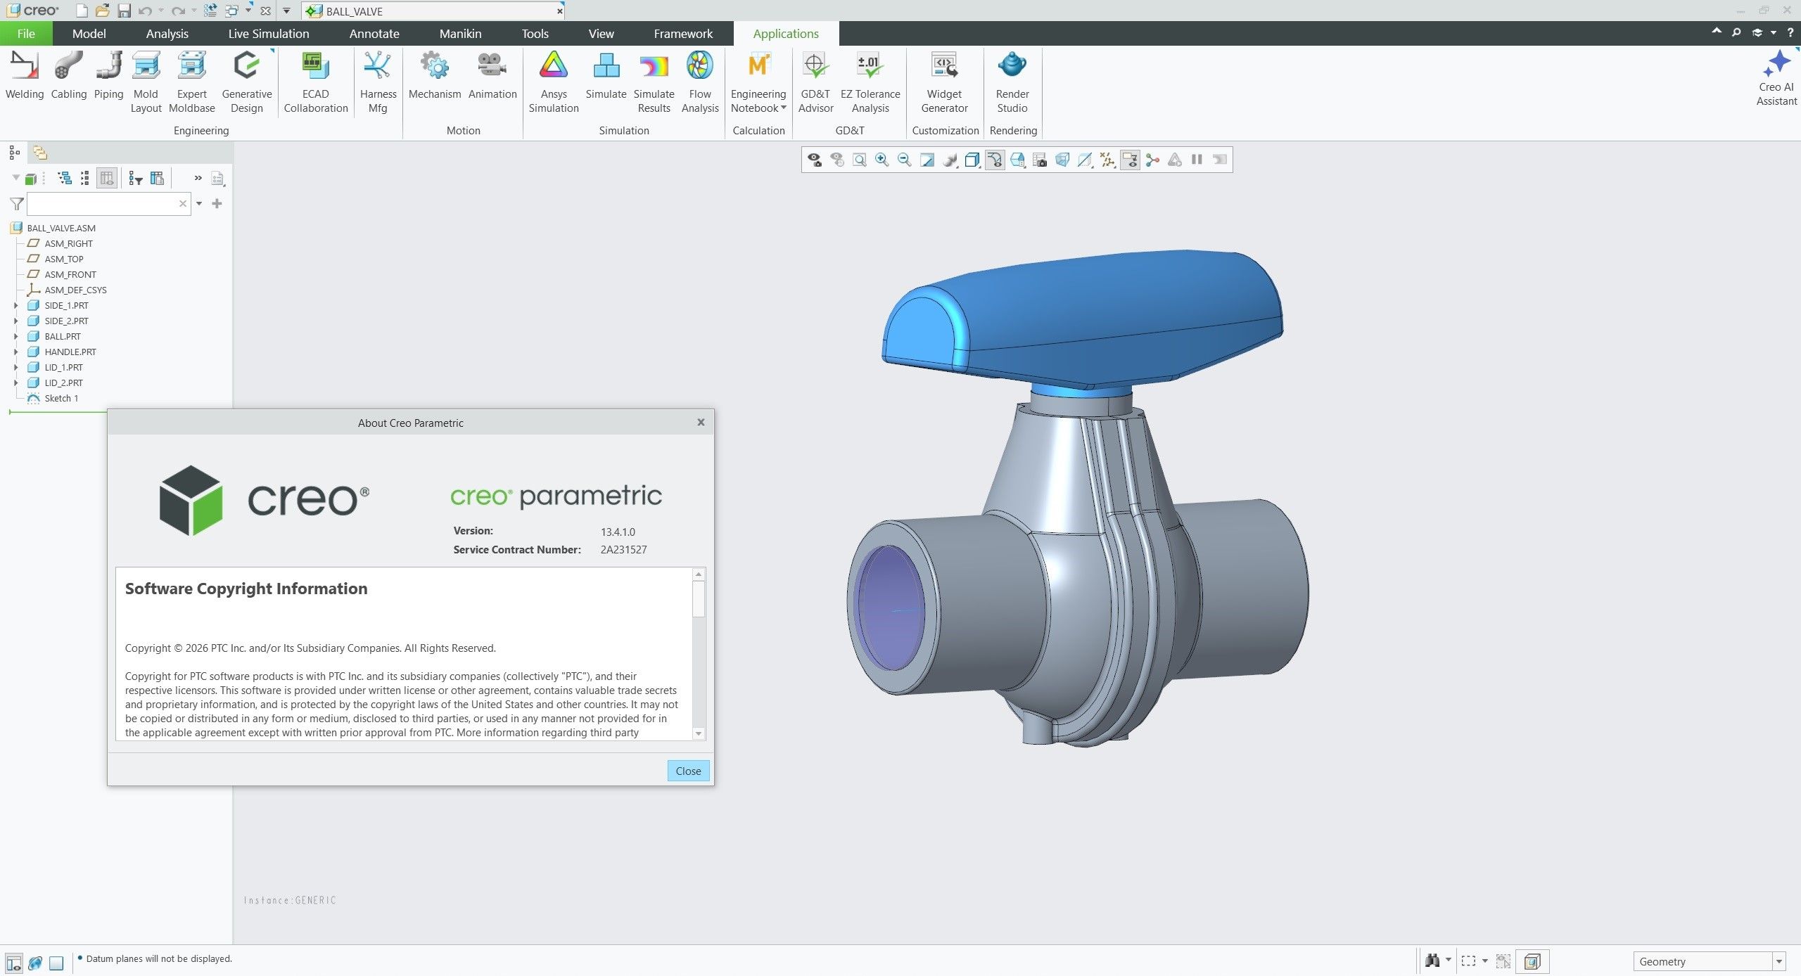Open GD&T Advisor
1801x976 pixels.
[815, 82]
